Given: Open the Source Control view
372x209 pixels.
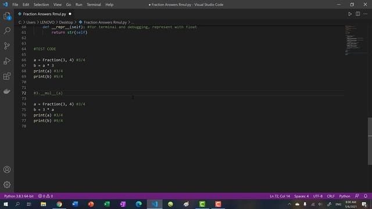Looking at the screenshot, I should [7, 46].
